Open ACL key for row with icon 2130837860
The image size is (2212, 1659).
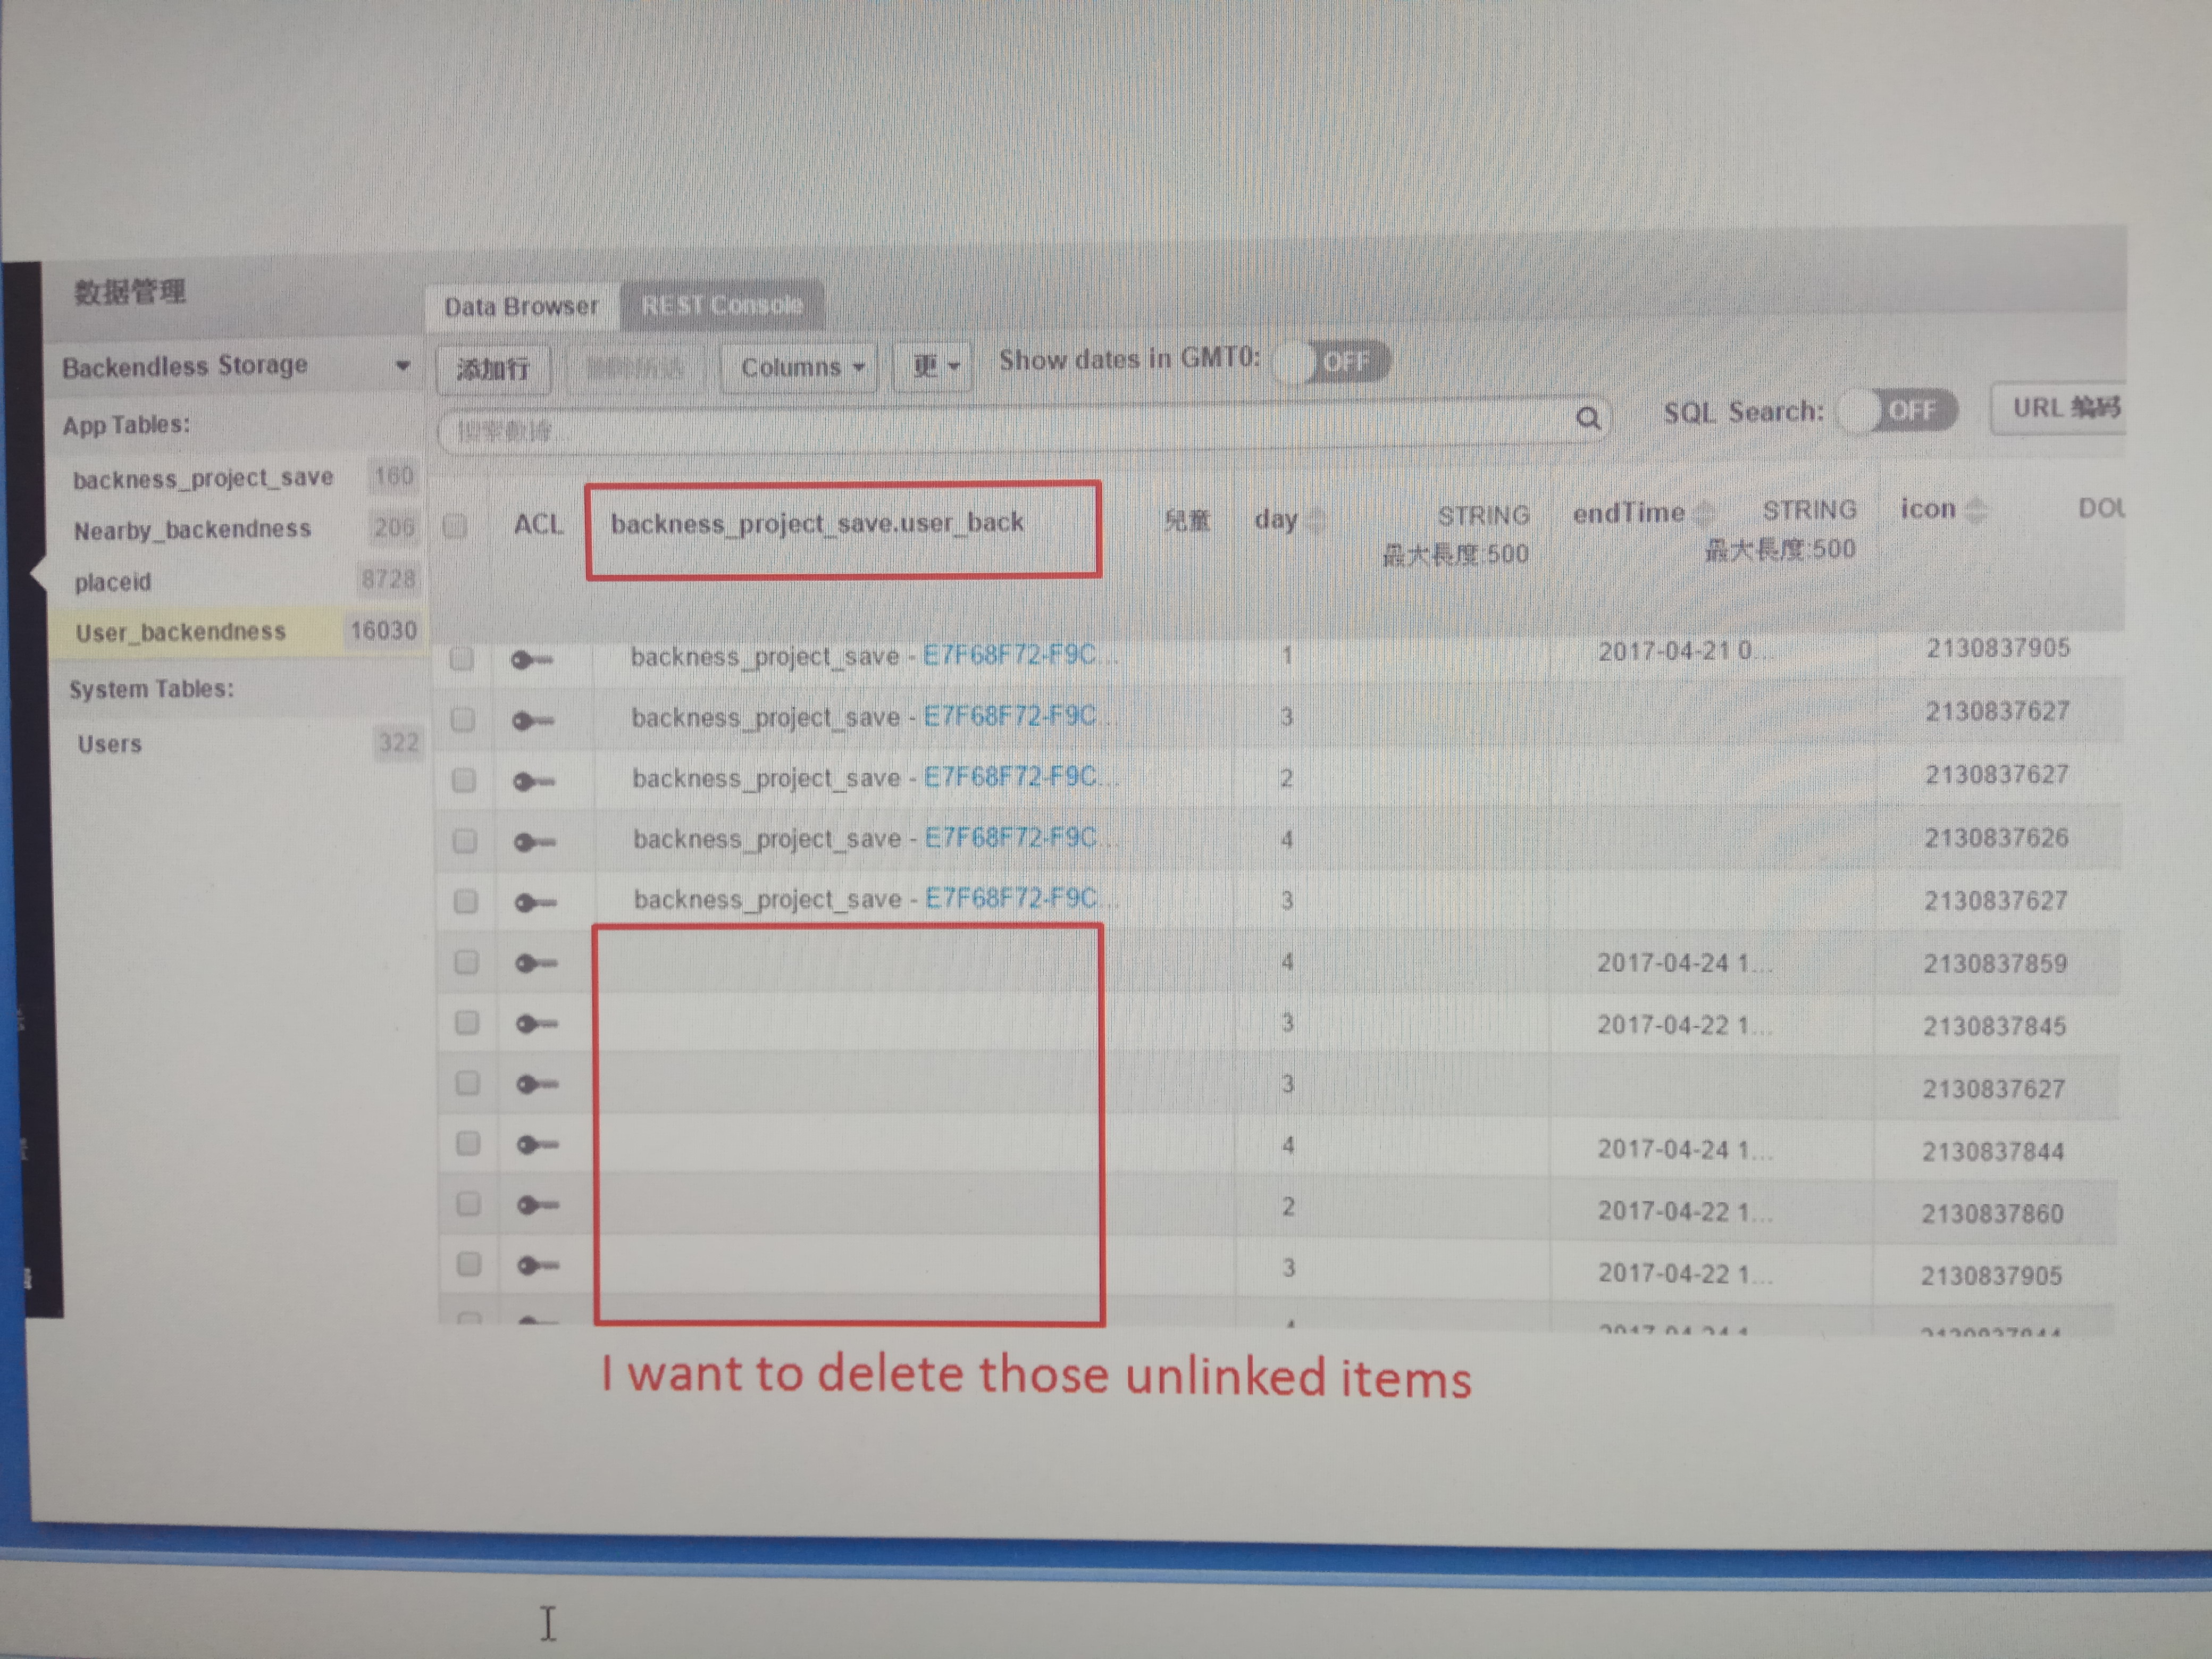(538, 1205)
